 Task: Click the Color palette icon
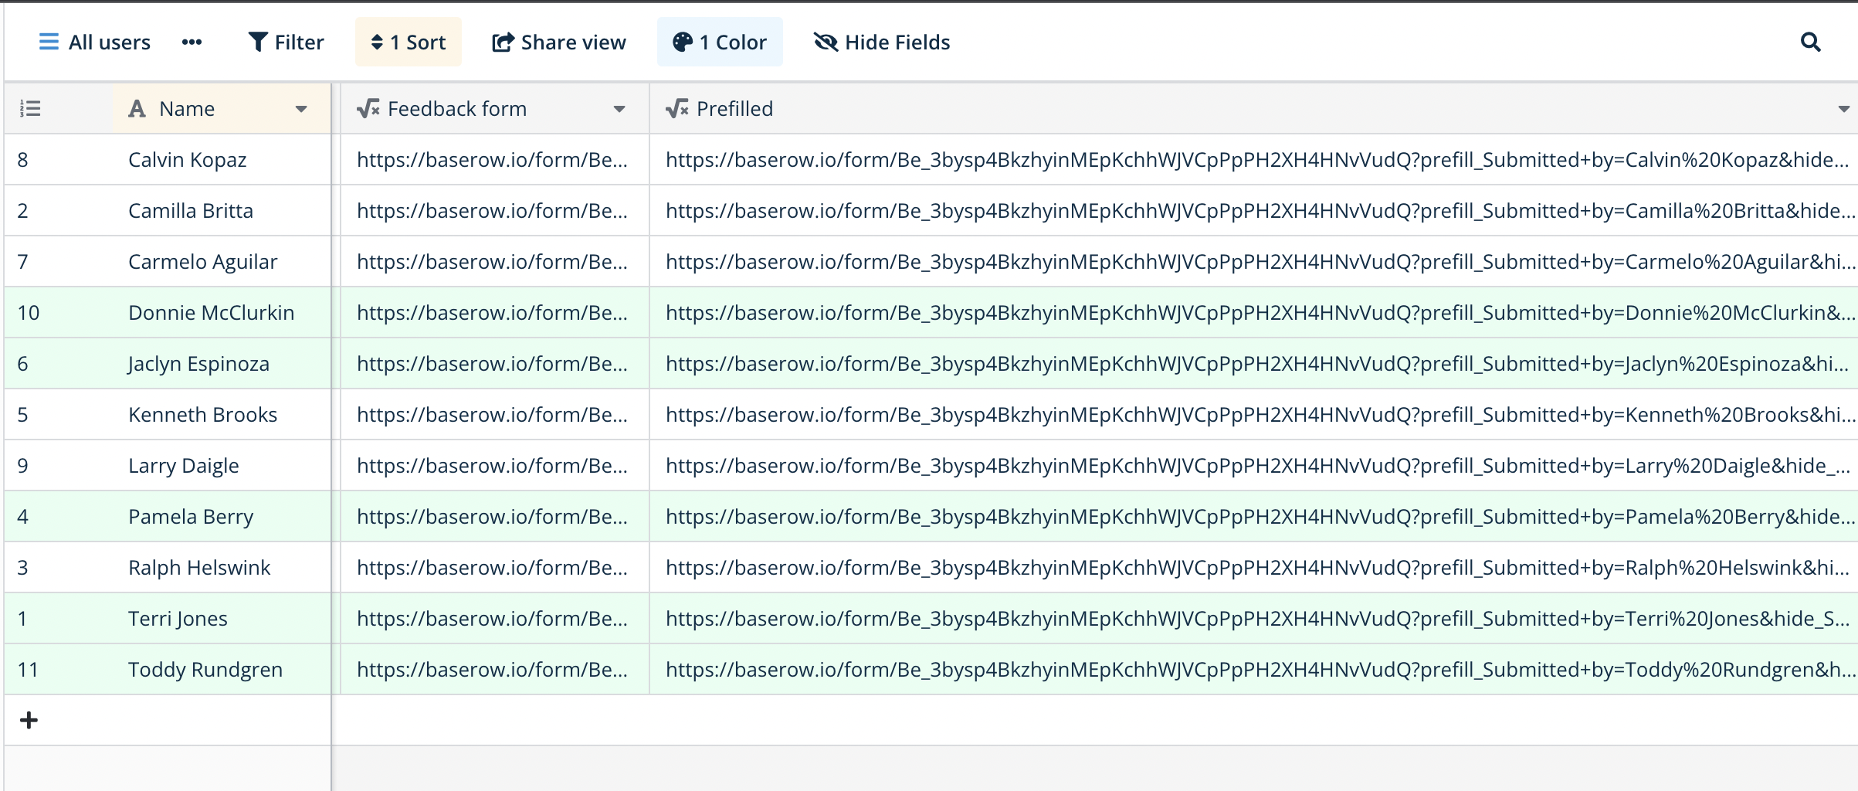pos(680,42)
